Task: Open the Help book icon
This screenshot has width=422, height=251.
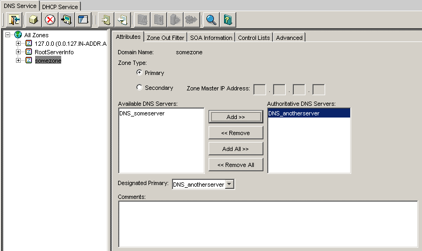Action: 228,20
